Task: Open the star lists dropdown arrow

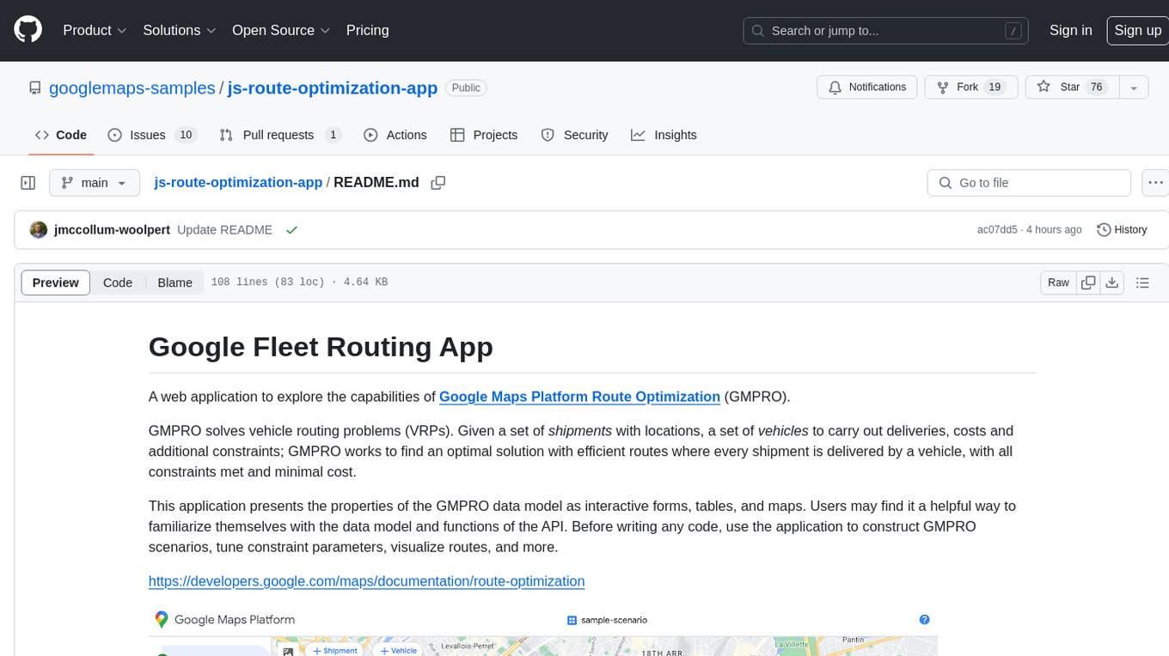Action: [1134, 88]
